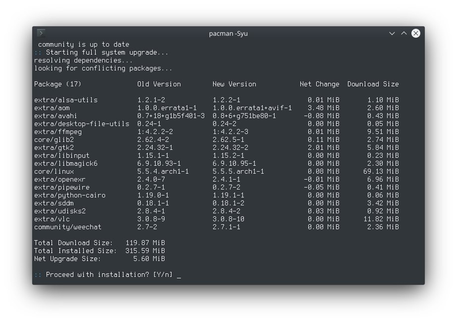This screenshot has width=457, height=323.
Task: Click new version 5.5.5.arch1-1 of linux
Action: [x=238, y=171]
